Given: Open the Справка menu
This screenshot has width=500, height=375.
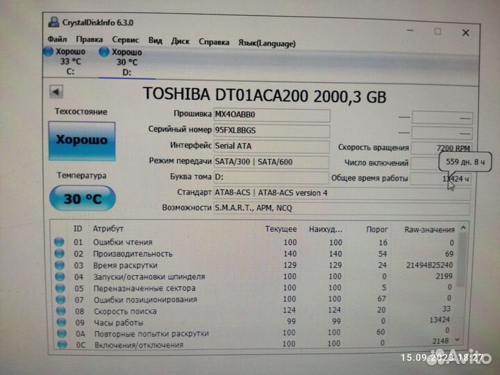Looking at the screenshot, I should coord(214,42).
